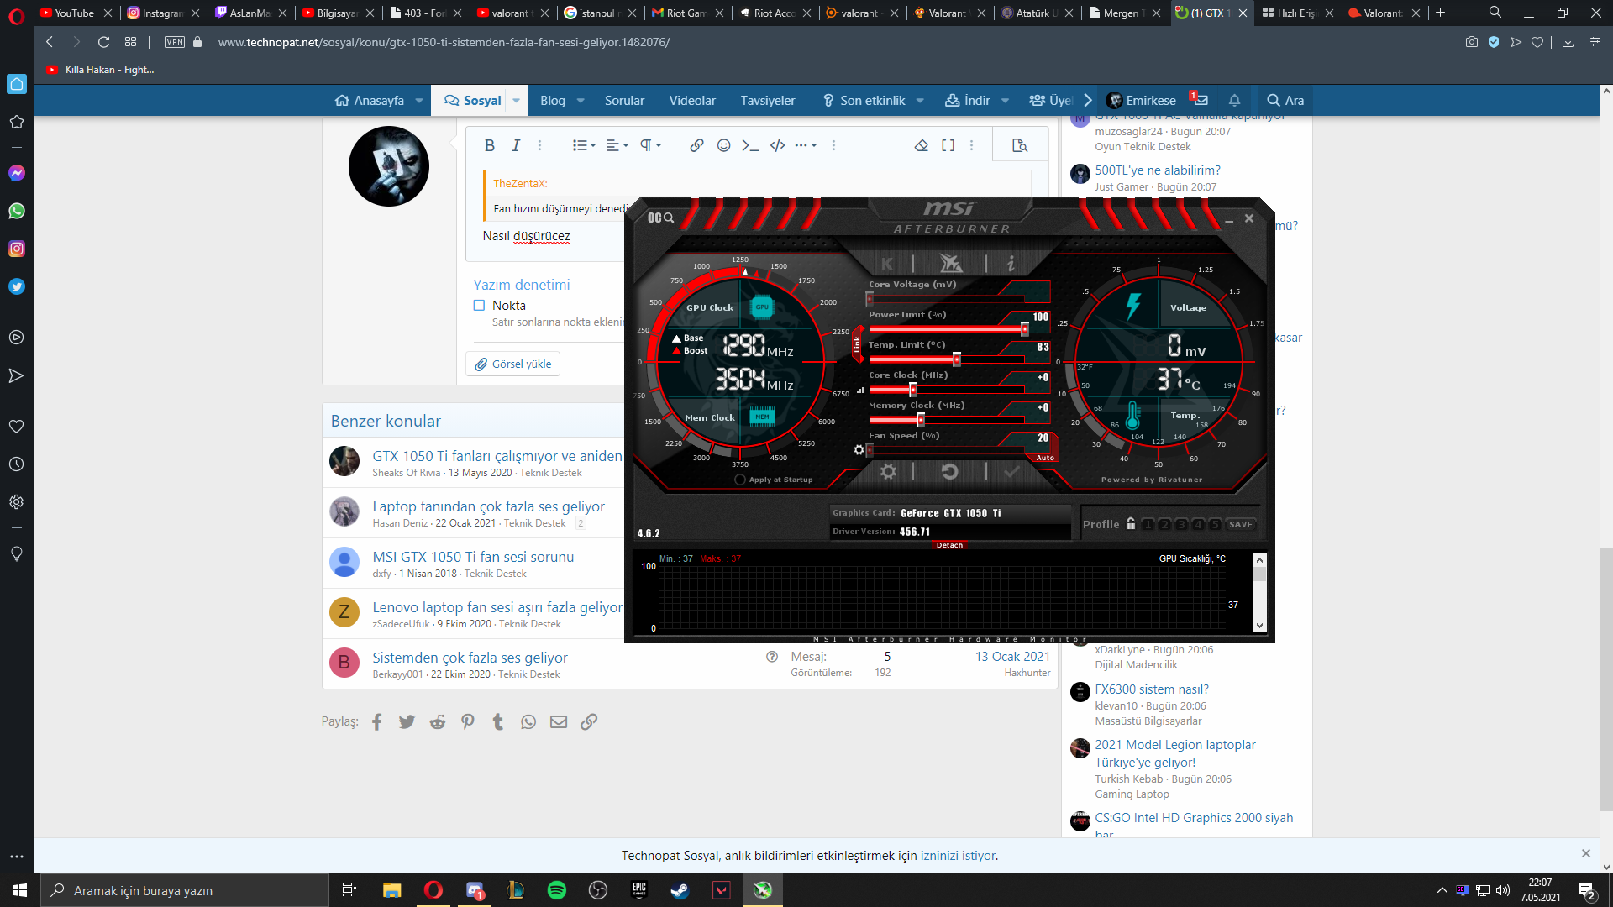This screenshot has height=907, width=1613.
Task: Launch Kombustor with the K icon
Action: click(x=887, y=264)
